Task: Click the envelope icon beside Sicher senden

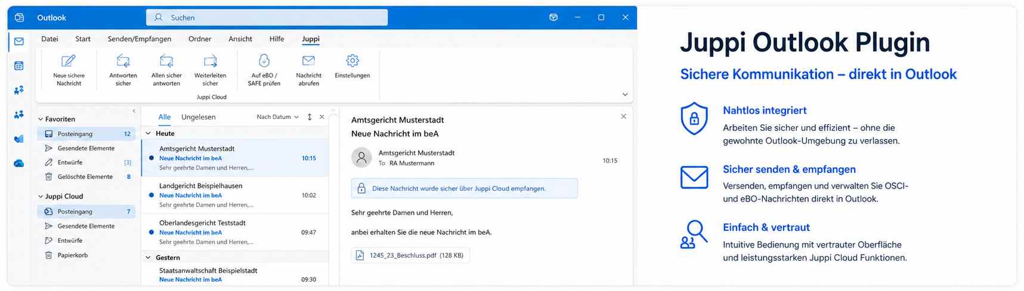Action: pos(694,177)
